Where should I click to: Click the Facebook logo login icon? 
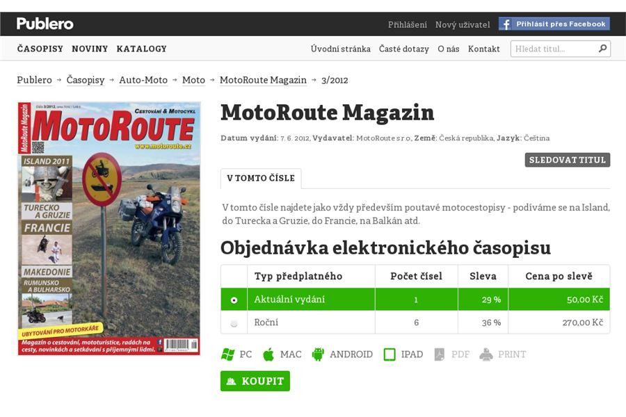pos(506,24)
